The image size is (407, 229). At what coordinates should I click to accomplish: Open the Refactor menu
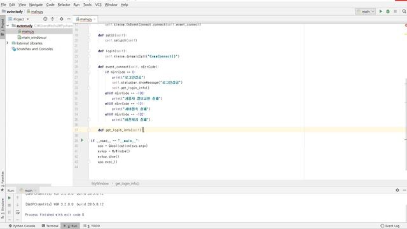tap(64, 4)
